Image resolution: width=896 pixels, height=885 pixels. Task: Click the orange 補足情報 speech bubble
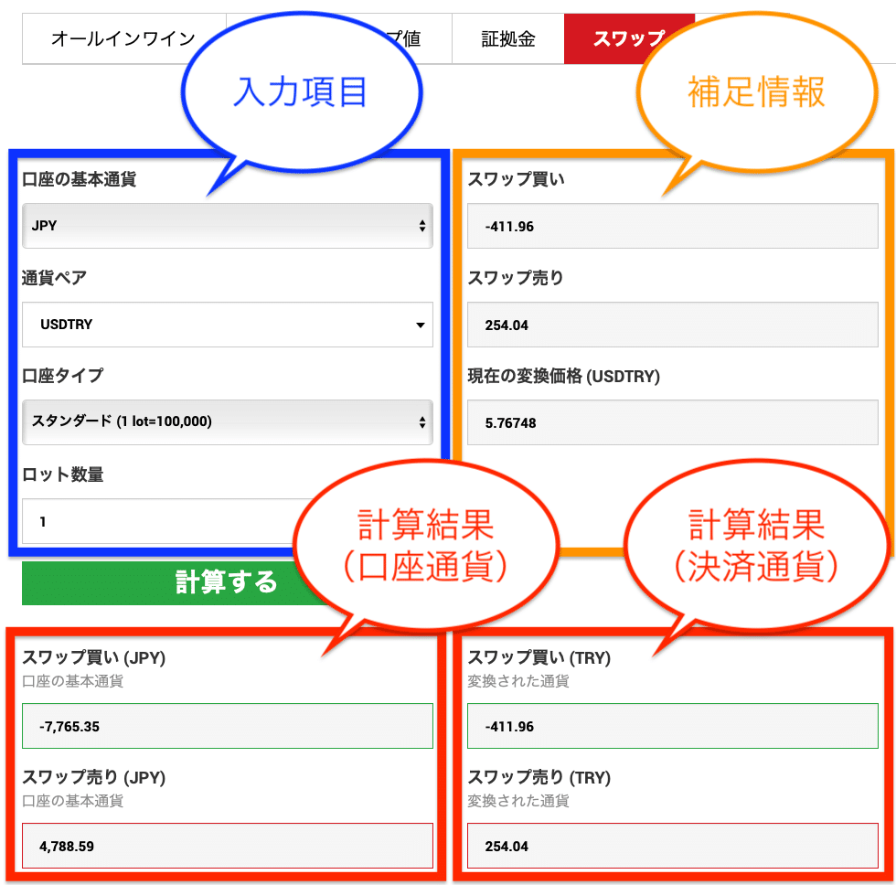[x=756, y=91]
